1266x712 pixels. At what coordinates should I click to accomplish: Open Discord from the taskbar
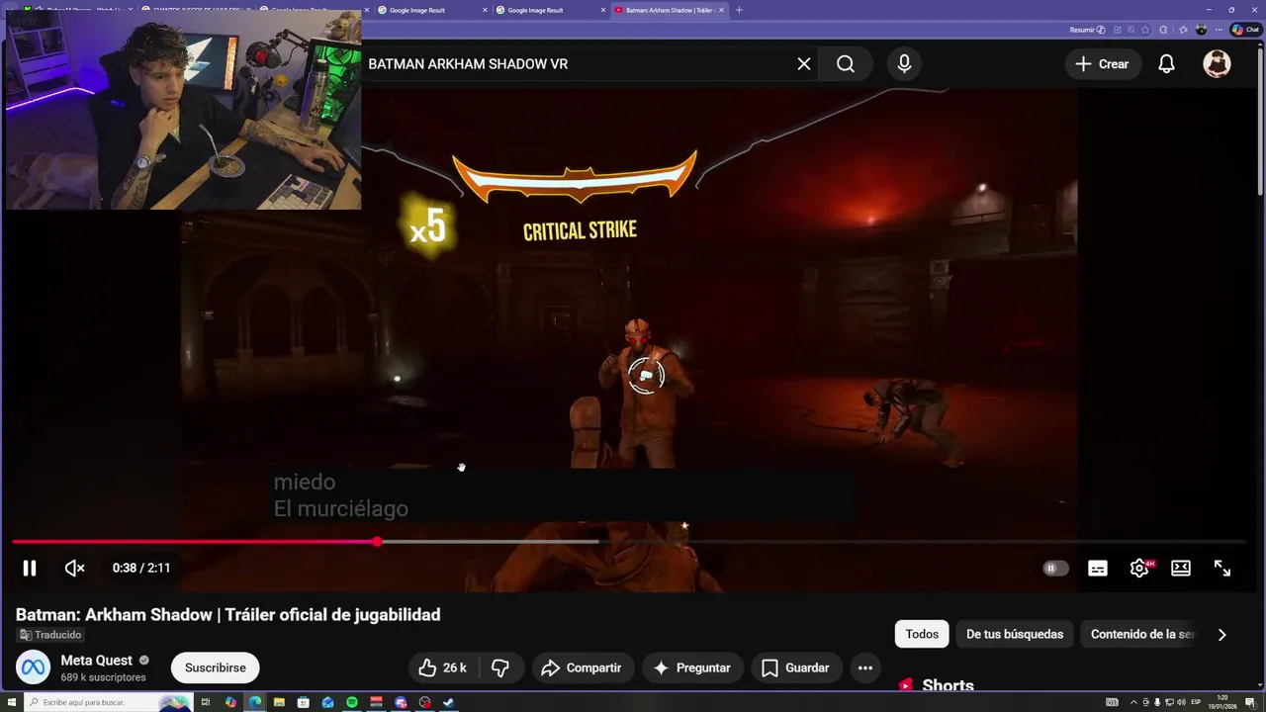[x=401, y=702]
